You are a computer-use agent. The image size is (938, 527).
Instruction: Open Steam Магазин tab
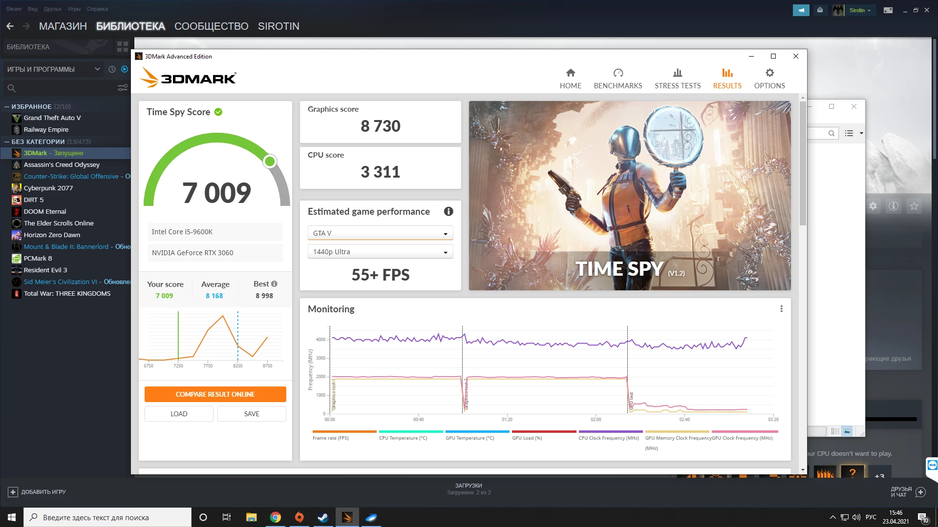(x=63, y=26)
